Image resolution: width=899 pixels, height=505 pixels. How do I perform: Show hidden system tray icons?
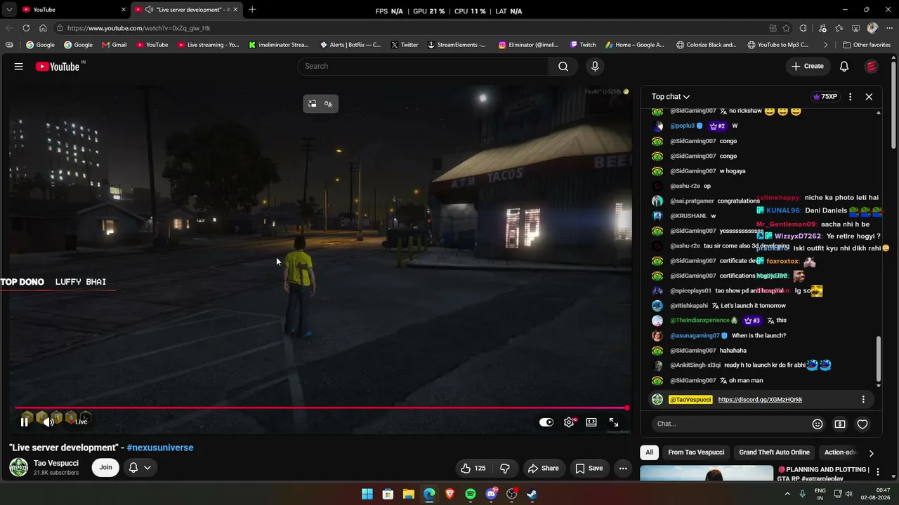pyautogui.click(x=788, y=494)
